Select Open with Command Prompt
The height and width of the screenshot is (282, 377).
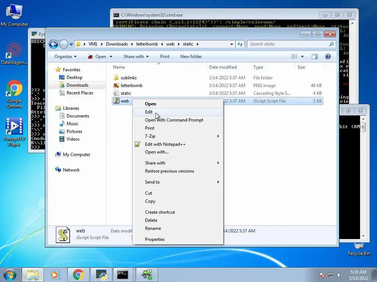pyautogui.click(x=178, y=120)
